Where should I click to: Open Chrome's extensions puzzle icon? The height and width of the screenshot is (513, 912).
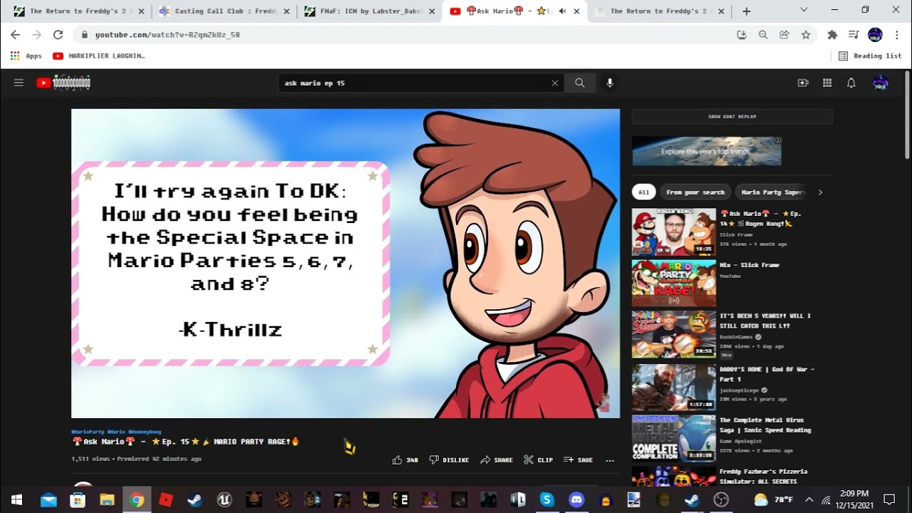(832, 34)
